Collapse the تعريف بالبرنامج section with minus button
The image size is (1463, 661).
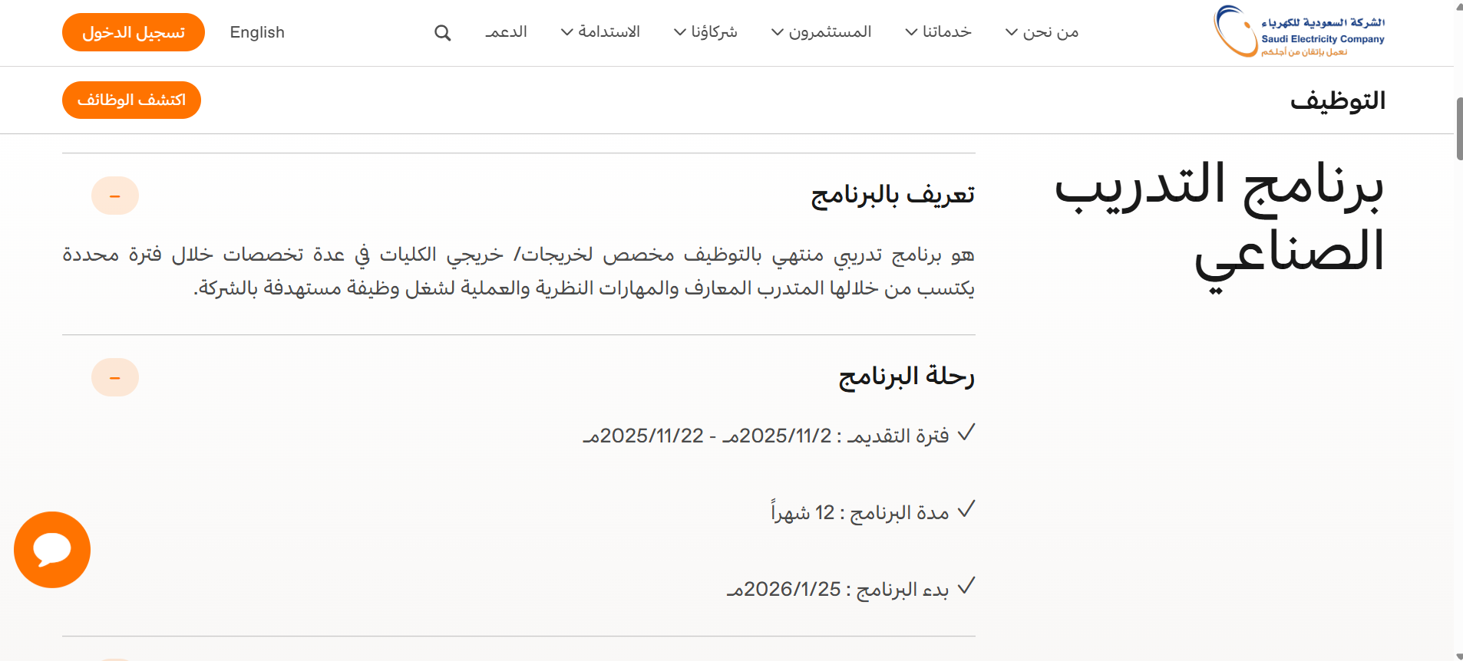tap(115, 196)
